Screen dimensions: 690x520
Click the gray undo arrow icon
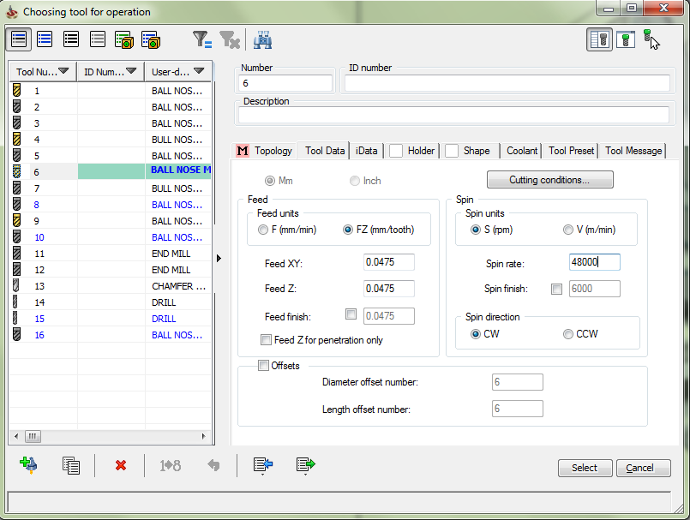[x=213, y=465]
